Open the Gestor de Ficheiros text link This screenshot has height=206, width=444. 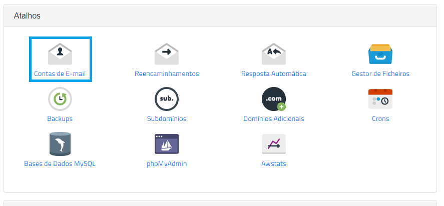[x=380, y=74]
